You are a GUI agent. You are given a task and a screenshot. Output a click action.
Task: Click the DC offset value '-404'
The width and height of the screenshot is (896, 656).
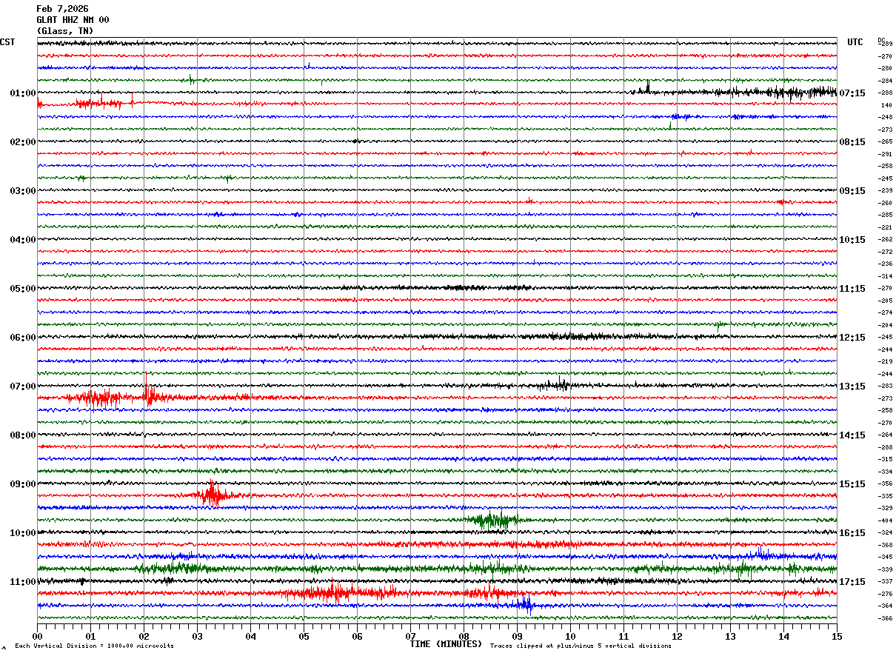pyautogui.click(x=886, y=521)
